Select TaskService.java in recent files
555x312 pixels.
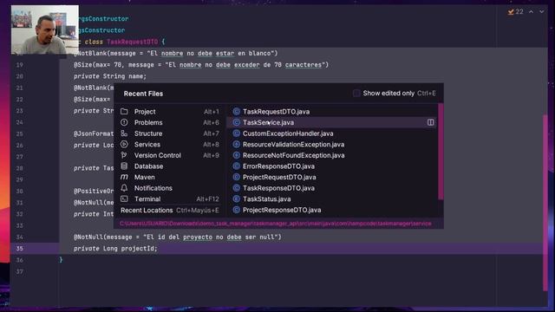pyautogui.click(x=332, y=122)
